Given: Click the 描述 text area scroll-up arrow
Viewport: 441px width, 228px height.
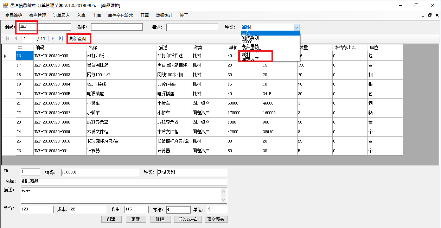Looking at the screenshot, I should pos(224,191).
